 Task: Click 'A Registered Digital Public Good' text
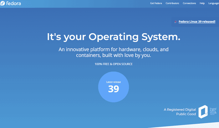coord(180,112)
